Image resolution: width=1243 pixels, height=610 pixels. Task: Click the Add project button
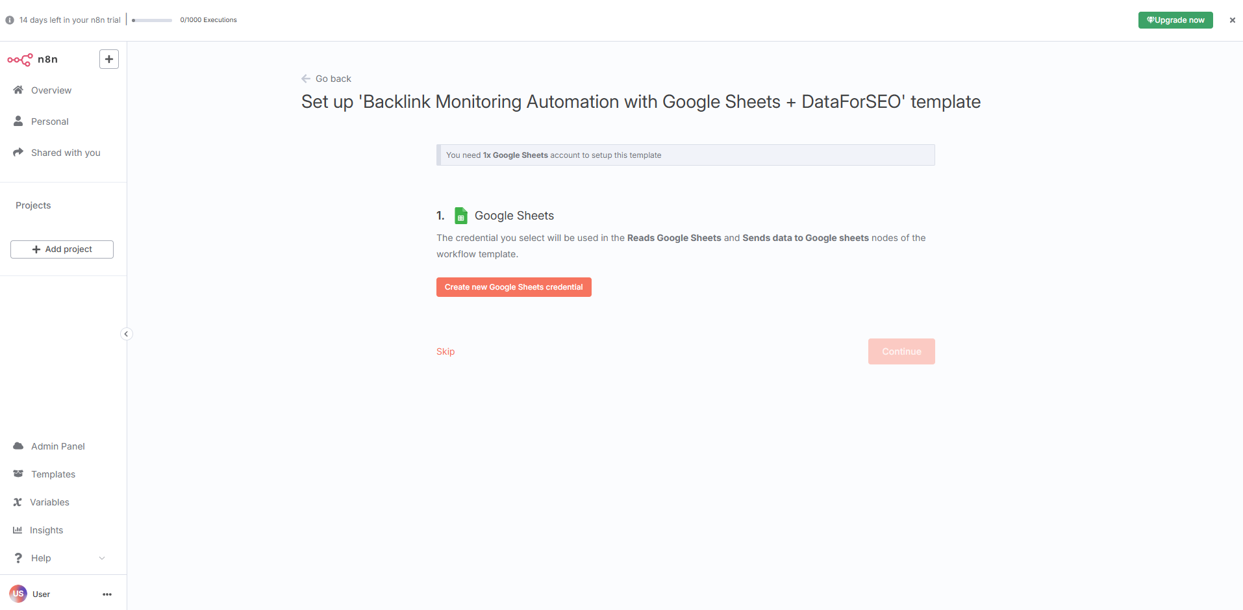(62, 249)
